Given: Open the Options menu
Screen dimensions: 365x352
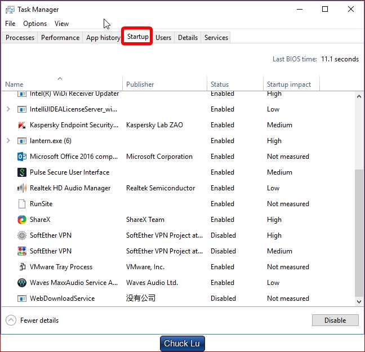Looking at the screenshot, I should point(35,24).
